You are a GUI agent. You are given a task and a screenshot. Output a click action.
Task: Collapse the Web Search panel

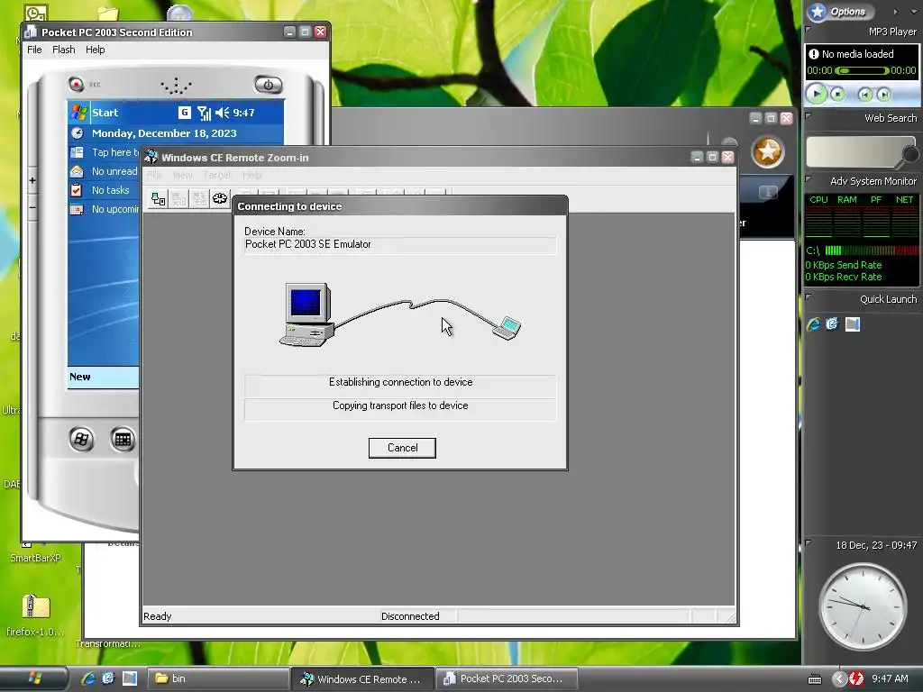point(809,116)
